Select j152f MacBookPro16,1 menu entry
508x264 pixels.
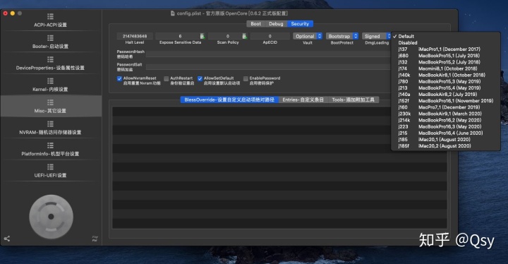445,101
